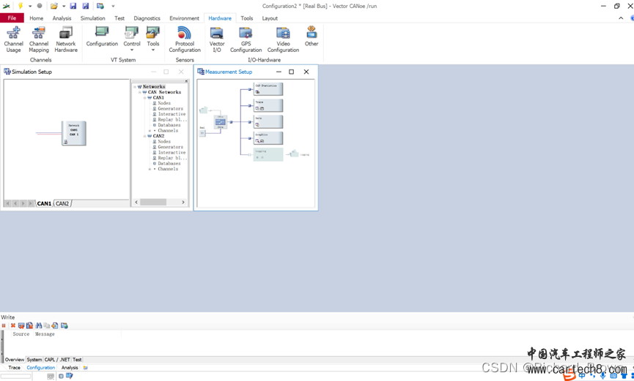634x381 pixels.
Task: Open the File menu
Action: pos(12,18)
